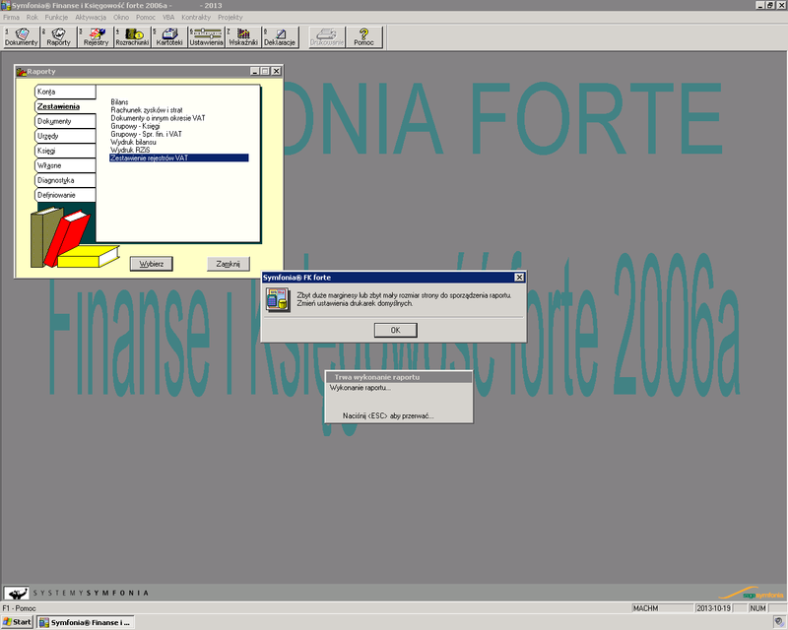Click the MACHM status bar field

[x=662, y=608]
